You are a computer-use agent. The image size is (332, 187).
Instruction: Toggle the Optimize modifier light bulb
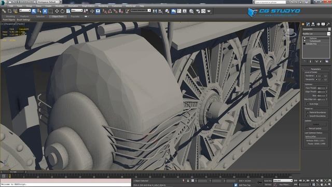(305, 38)
